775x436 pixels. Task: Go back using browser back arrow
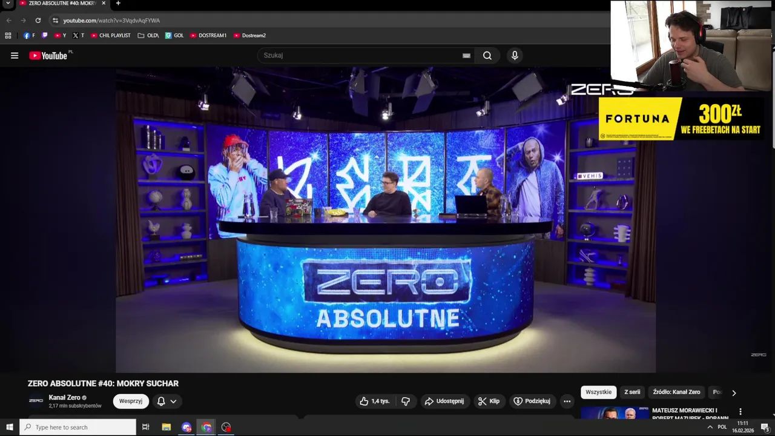(9, 21)
